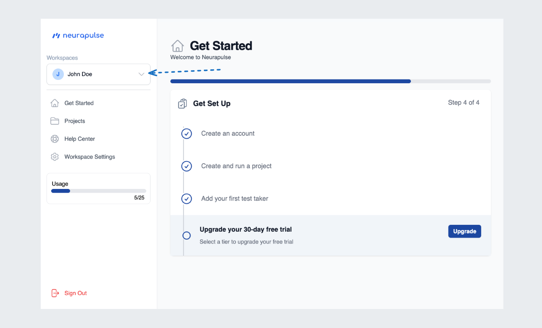Click the neurapulse logo
The width and height of the screenshot is (542, 328).
[x=78, y=36]
